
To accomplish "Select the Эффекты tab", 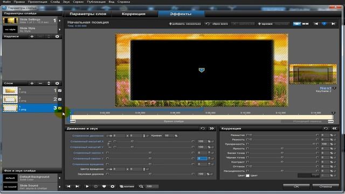I will click(181, 14).
